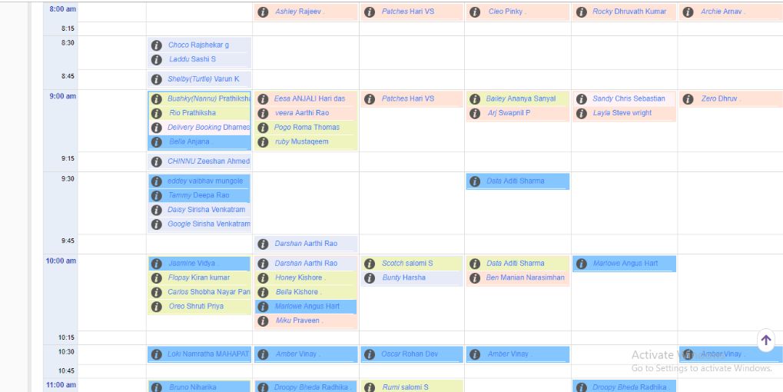Screen dimensions: 783x392
Task: Click info icon for veera Aarthi Rao
Action: click(x=263, y=113)
